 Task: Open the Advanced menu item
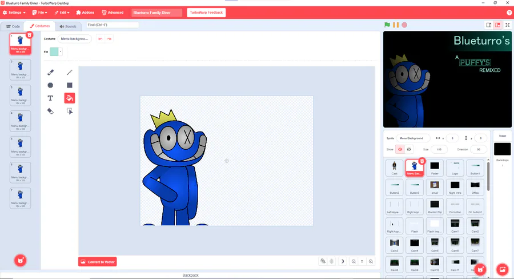[x=113, y=13]
